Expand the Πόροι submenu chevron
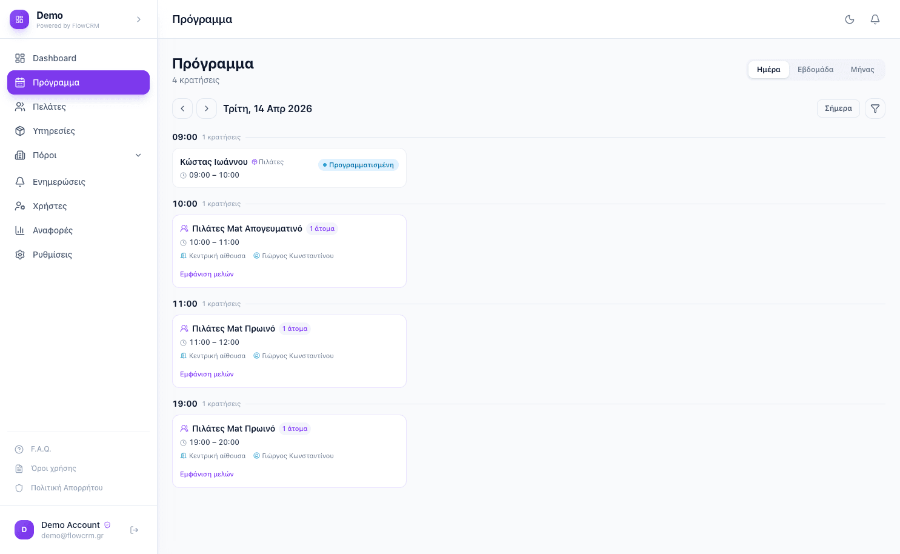This screenshot has height=554, width=900. [138, 155]
